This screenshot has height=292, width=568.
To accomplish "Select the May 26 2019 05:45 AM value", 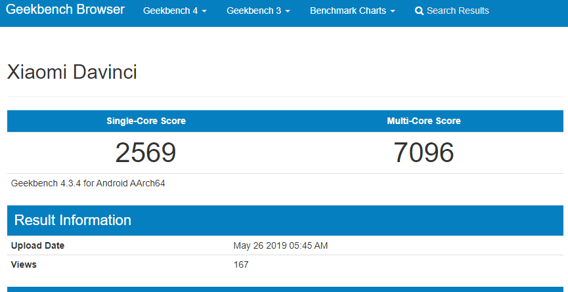I will coord(280,245).
